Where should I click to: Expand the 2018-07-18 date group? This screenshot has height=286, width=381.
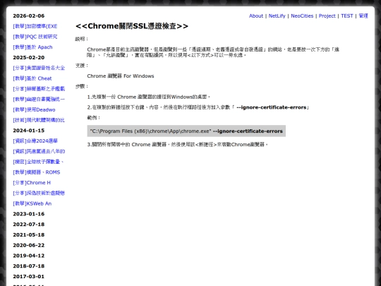click(x=29, y=266)
